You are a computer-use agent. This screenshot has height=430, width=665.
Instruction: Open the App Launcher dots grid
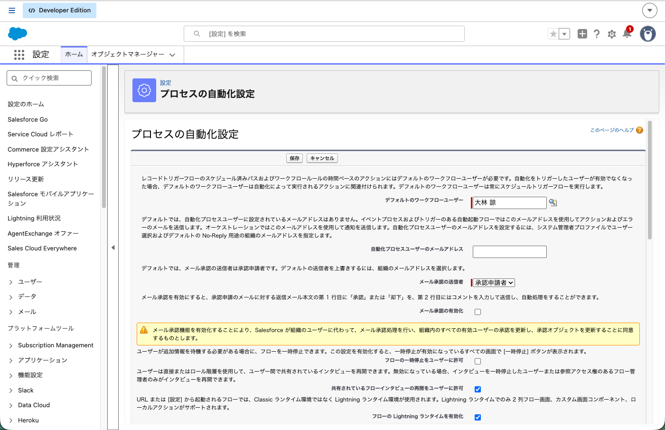(x=19, y=55)
